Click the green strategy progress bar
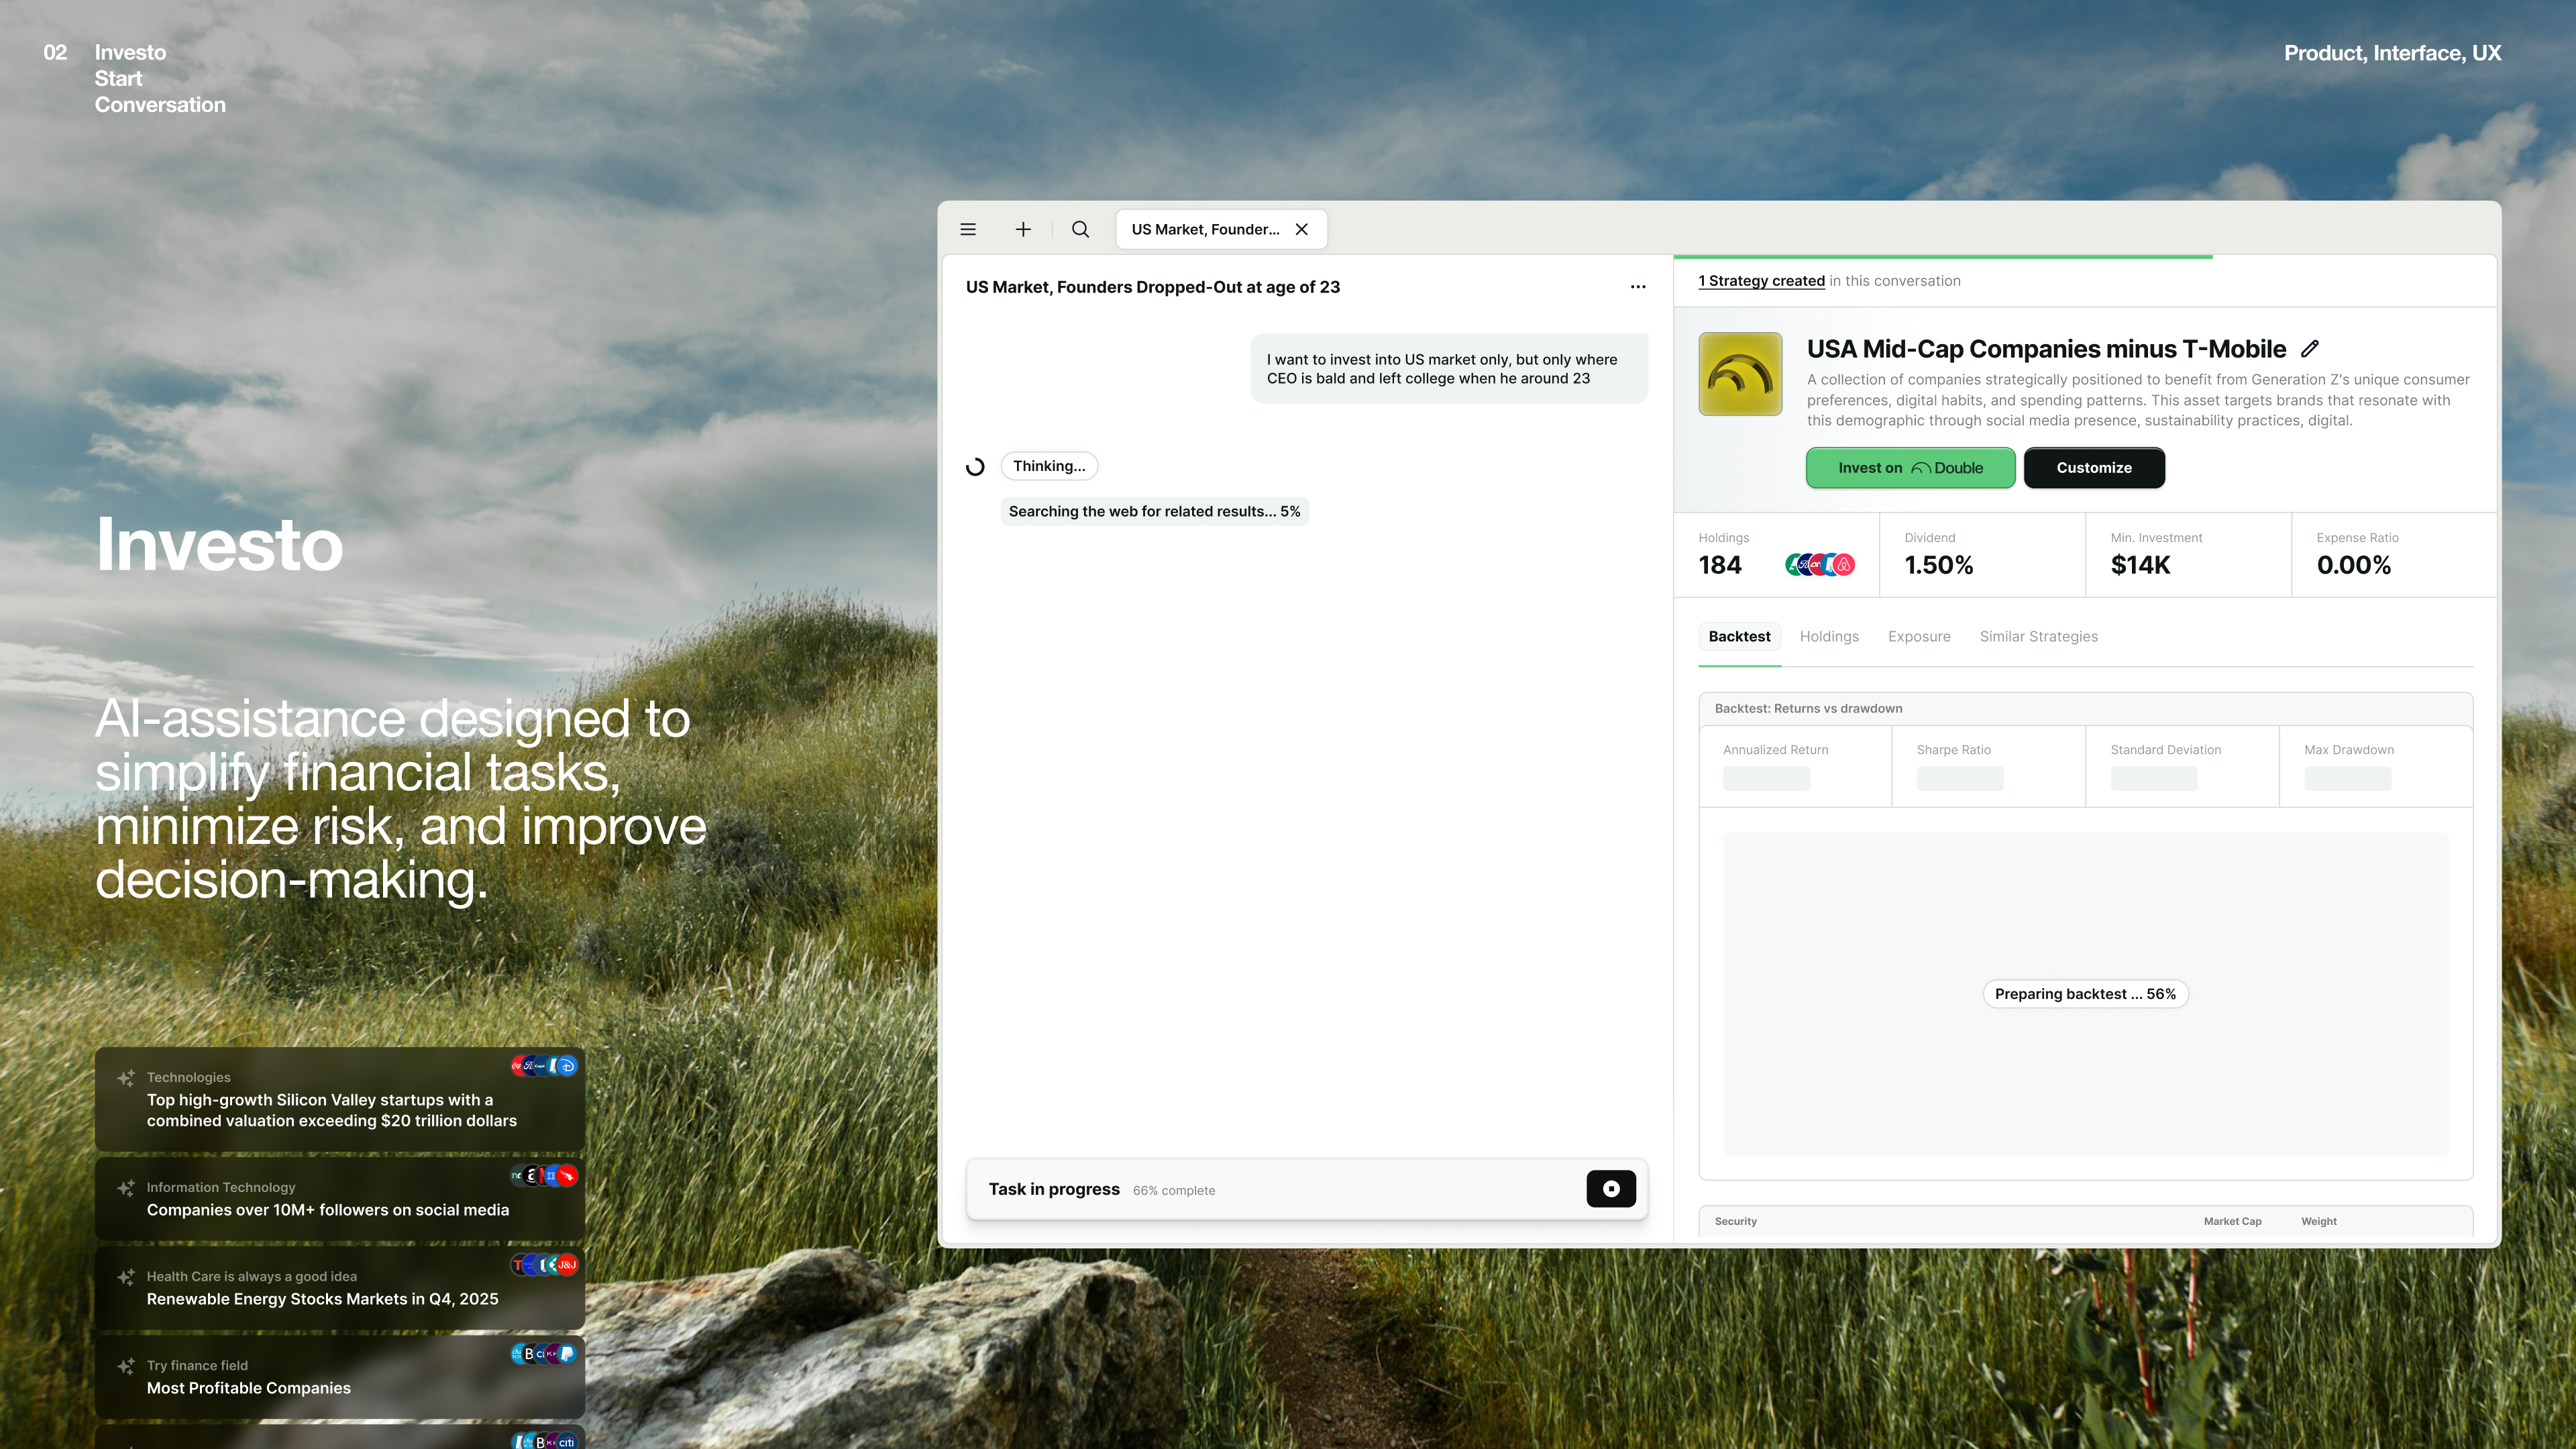The image size is (2576, 1449). tap(1942, 257)
